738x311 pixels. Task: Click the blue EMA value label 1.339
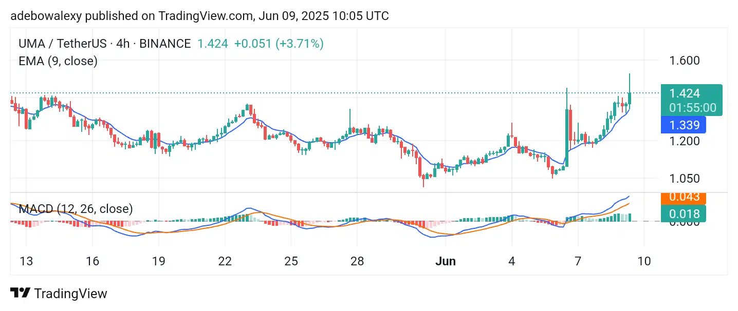pos(684,125)
